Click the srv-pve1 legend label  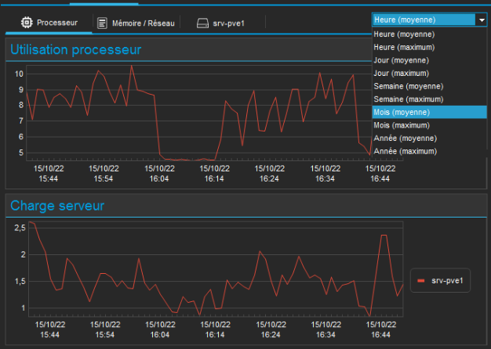click(447, 281)
